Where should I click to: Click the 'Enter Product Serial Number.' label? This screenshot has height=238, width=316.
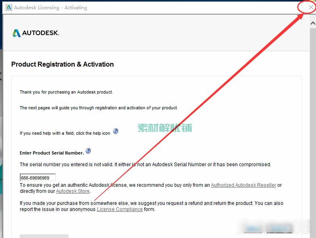[x=52, y=153]
